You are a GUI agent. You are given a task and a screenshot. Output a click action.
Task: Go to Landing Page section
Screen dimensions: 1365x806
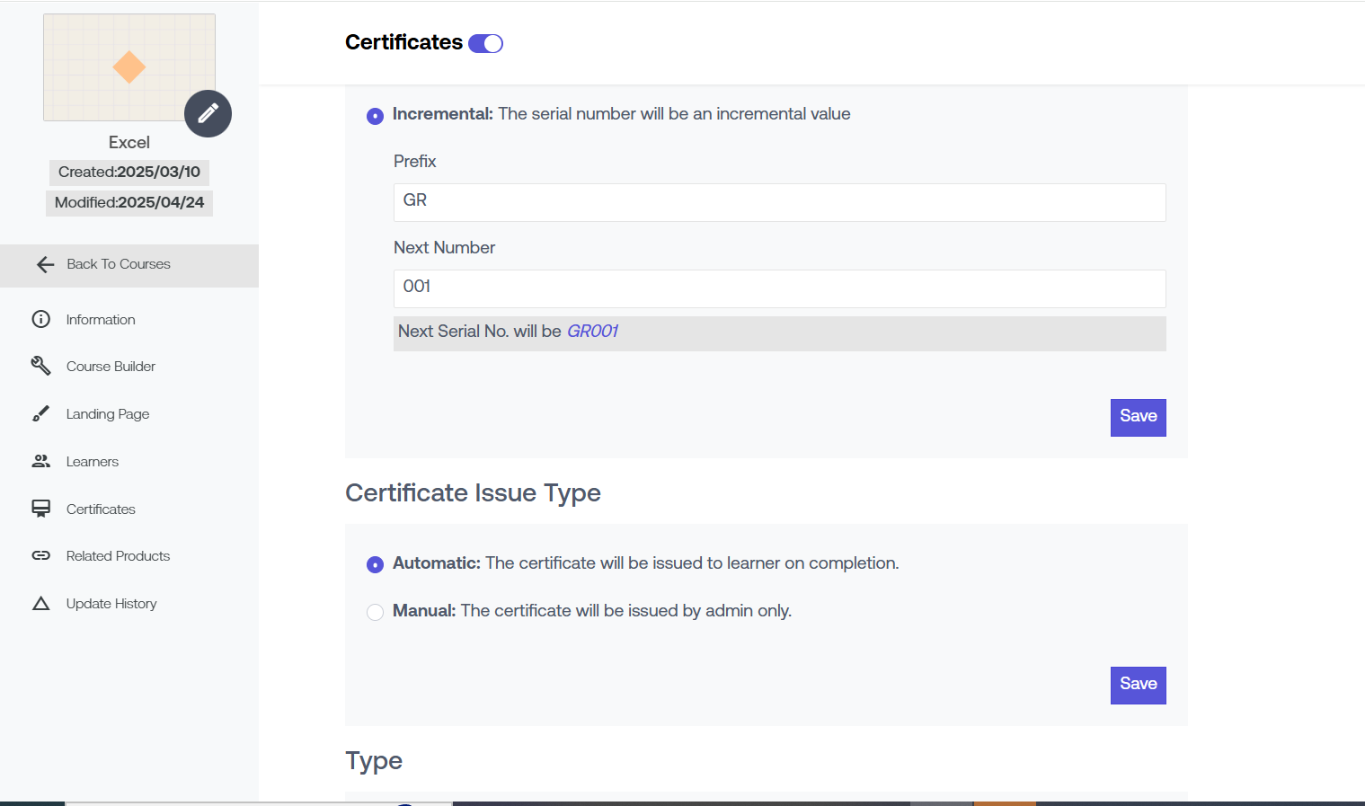coord(108,414)
